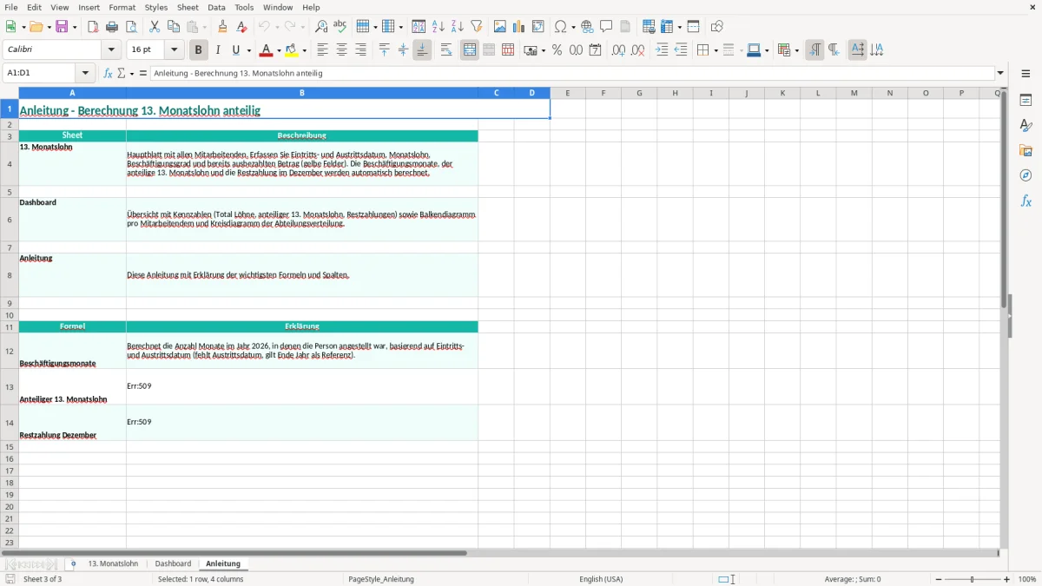Toggle Left-to-Right text direction
This screenshot has width=1042, height=586.
pyautogui.click(x=814, y=50)
